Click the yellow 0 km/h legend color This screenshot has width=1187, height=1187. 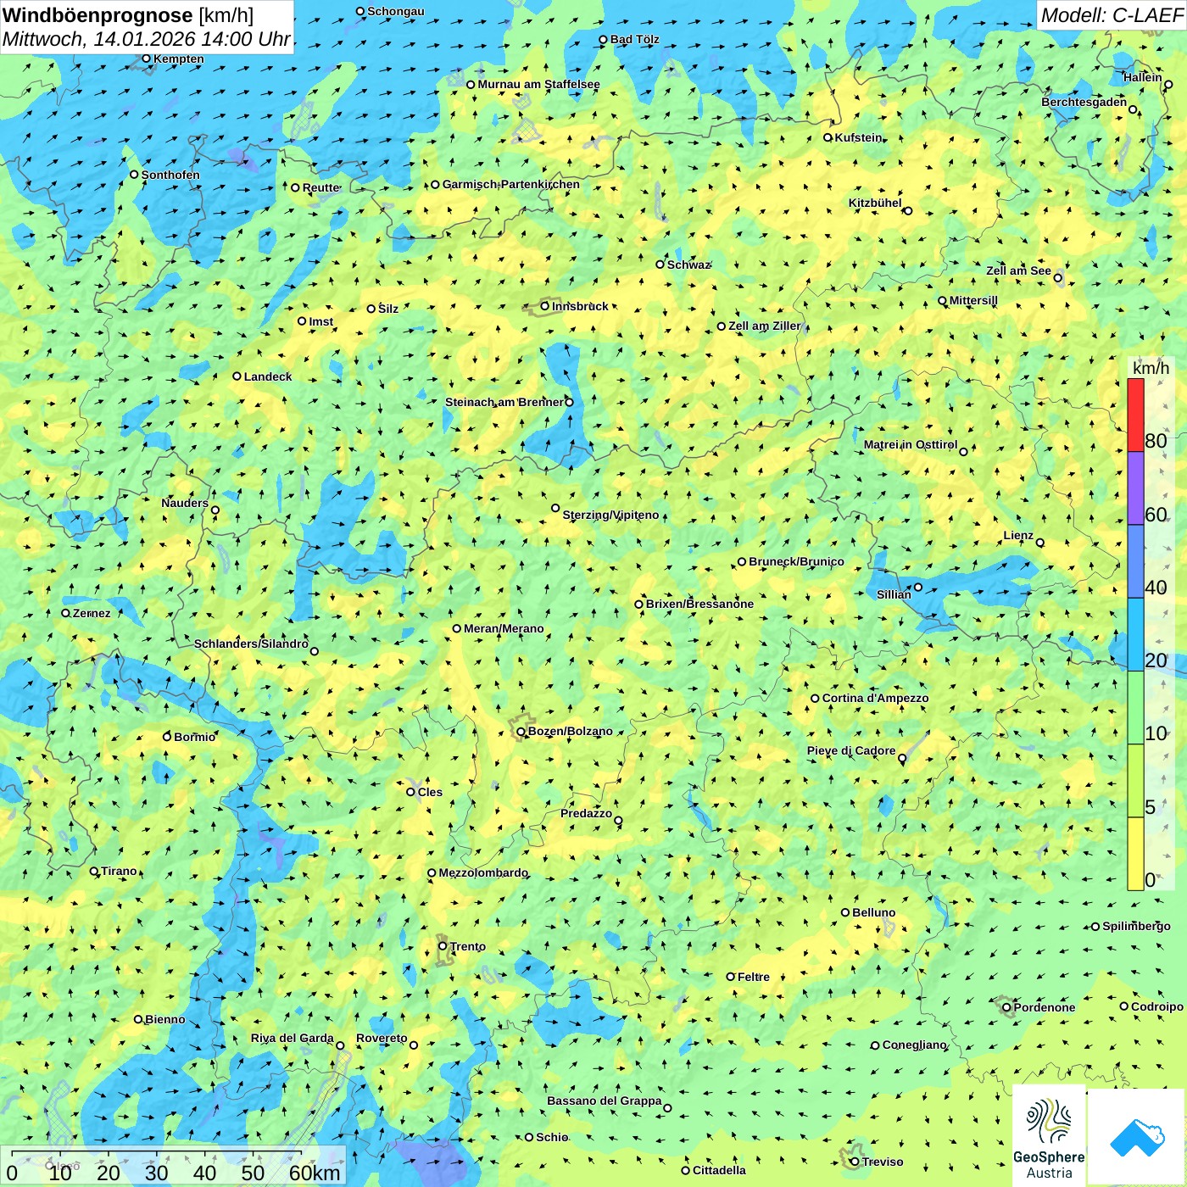1135,854
